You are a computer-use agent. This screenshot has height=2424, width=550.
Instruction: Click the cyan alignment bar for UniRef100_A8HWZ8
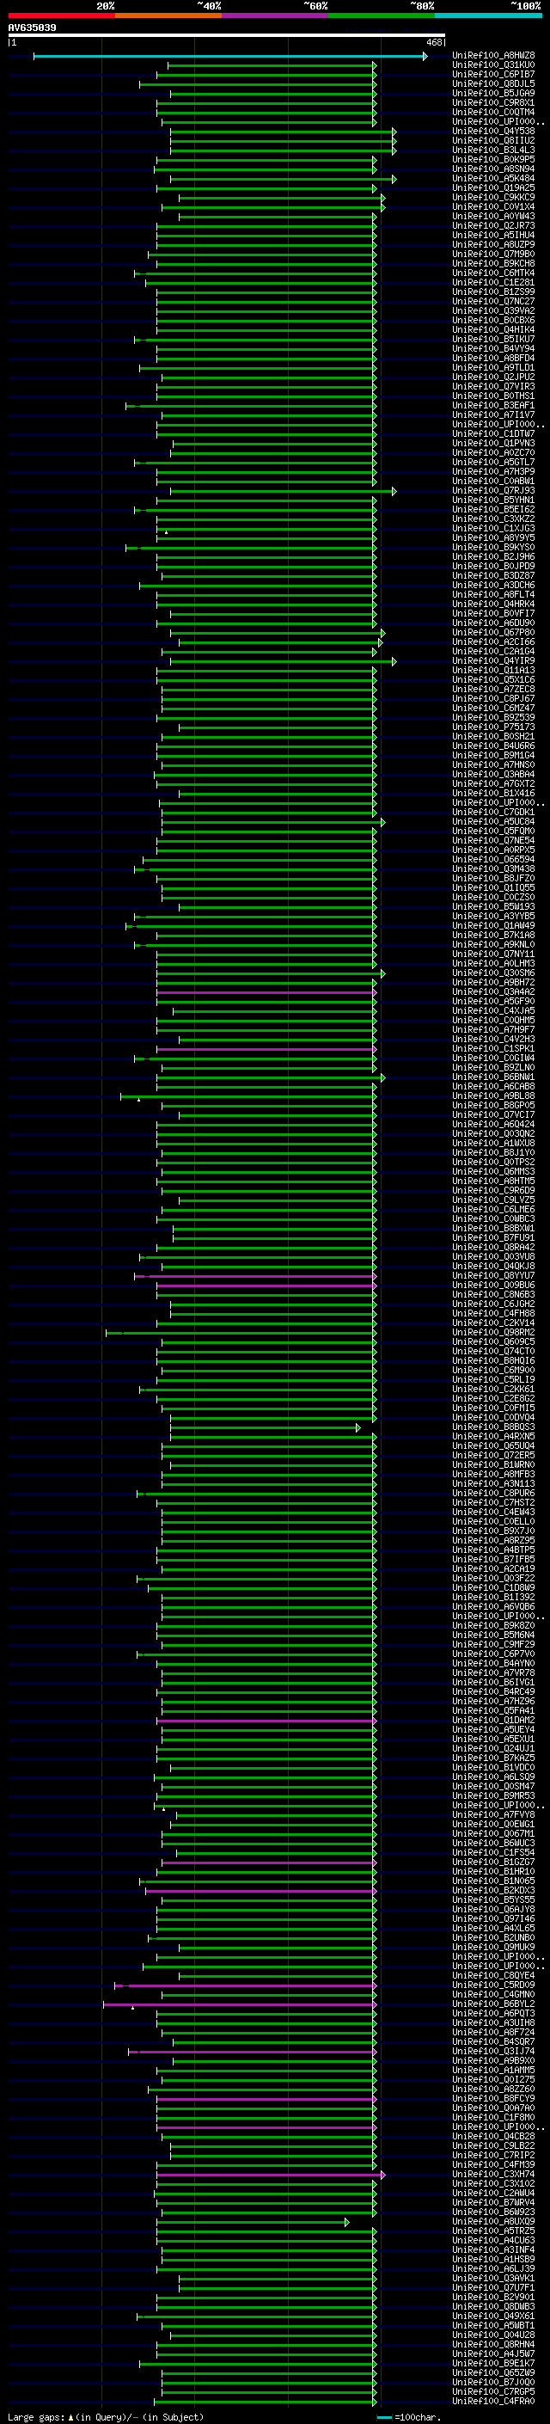click(x=230, y=57)
